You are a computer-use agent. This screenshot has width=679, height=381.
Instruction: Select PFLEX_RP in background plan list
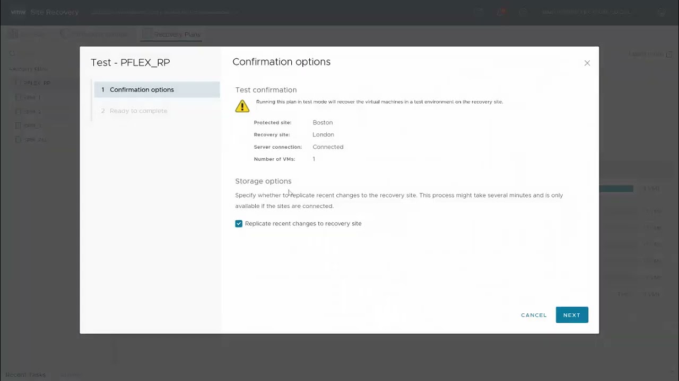pyautogui.click(x=37, y=83)
